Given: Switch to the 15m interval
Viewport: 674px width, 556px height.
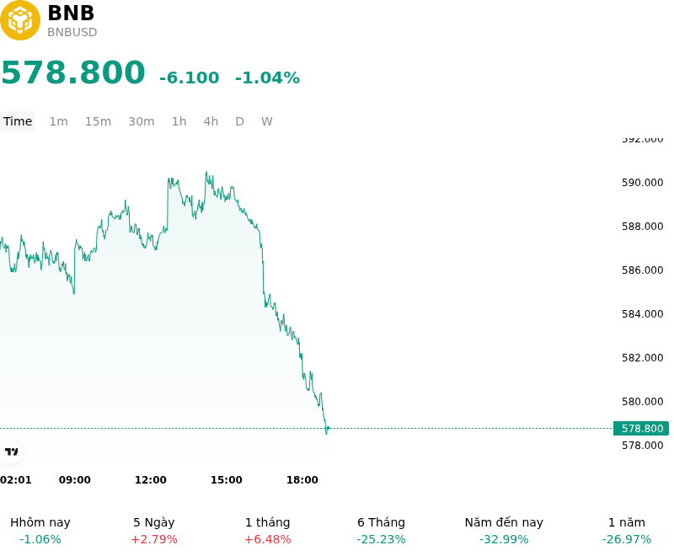Looking at the screenshot, I should (98, 121).
